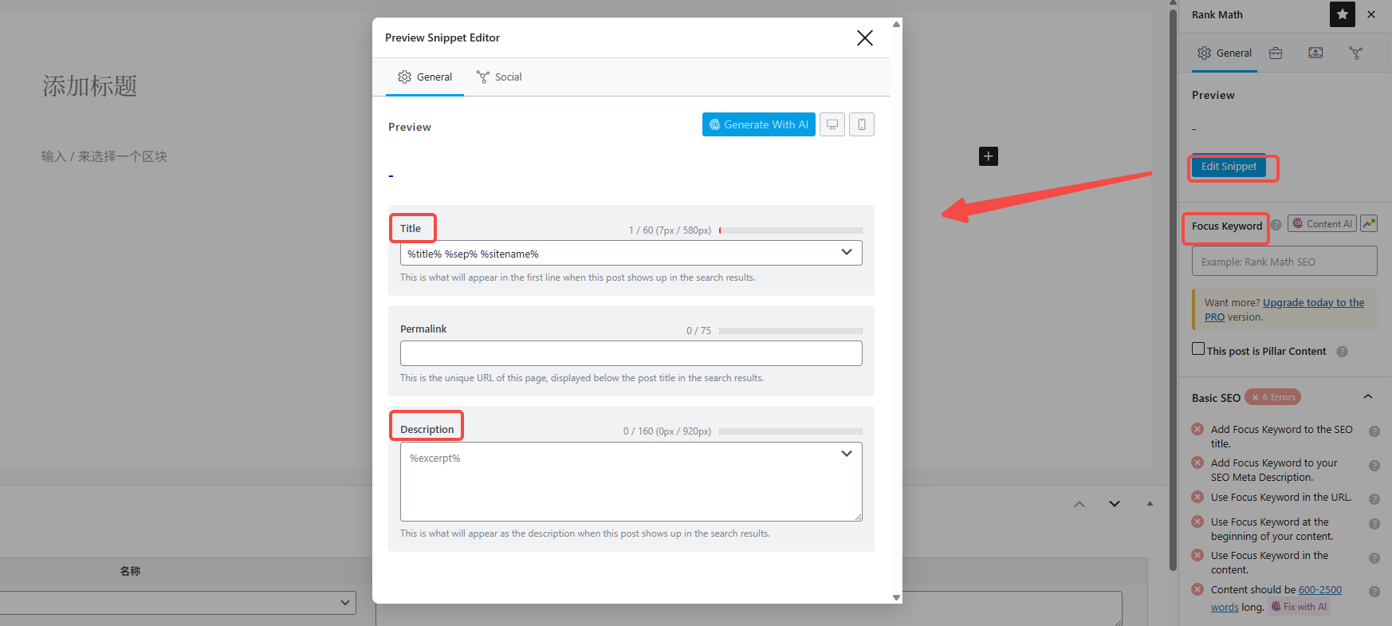Click help icon next to Focus Keyword
Viewport: 1392px width, 626px height.
pyautogui.click(x=1276, y=226)
